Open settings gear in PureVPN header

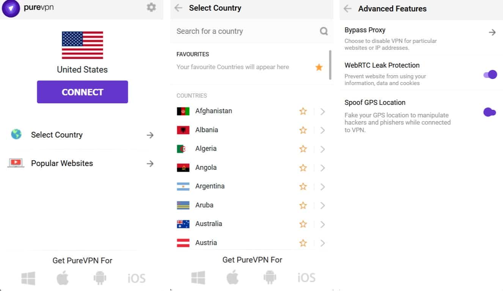pyautogui.click(x=151, y=7)
